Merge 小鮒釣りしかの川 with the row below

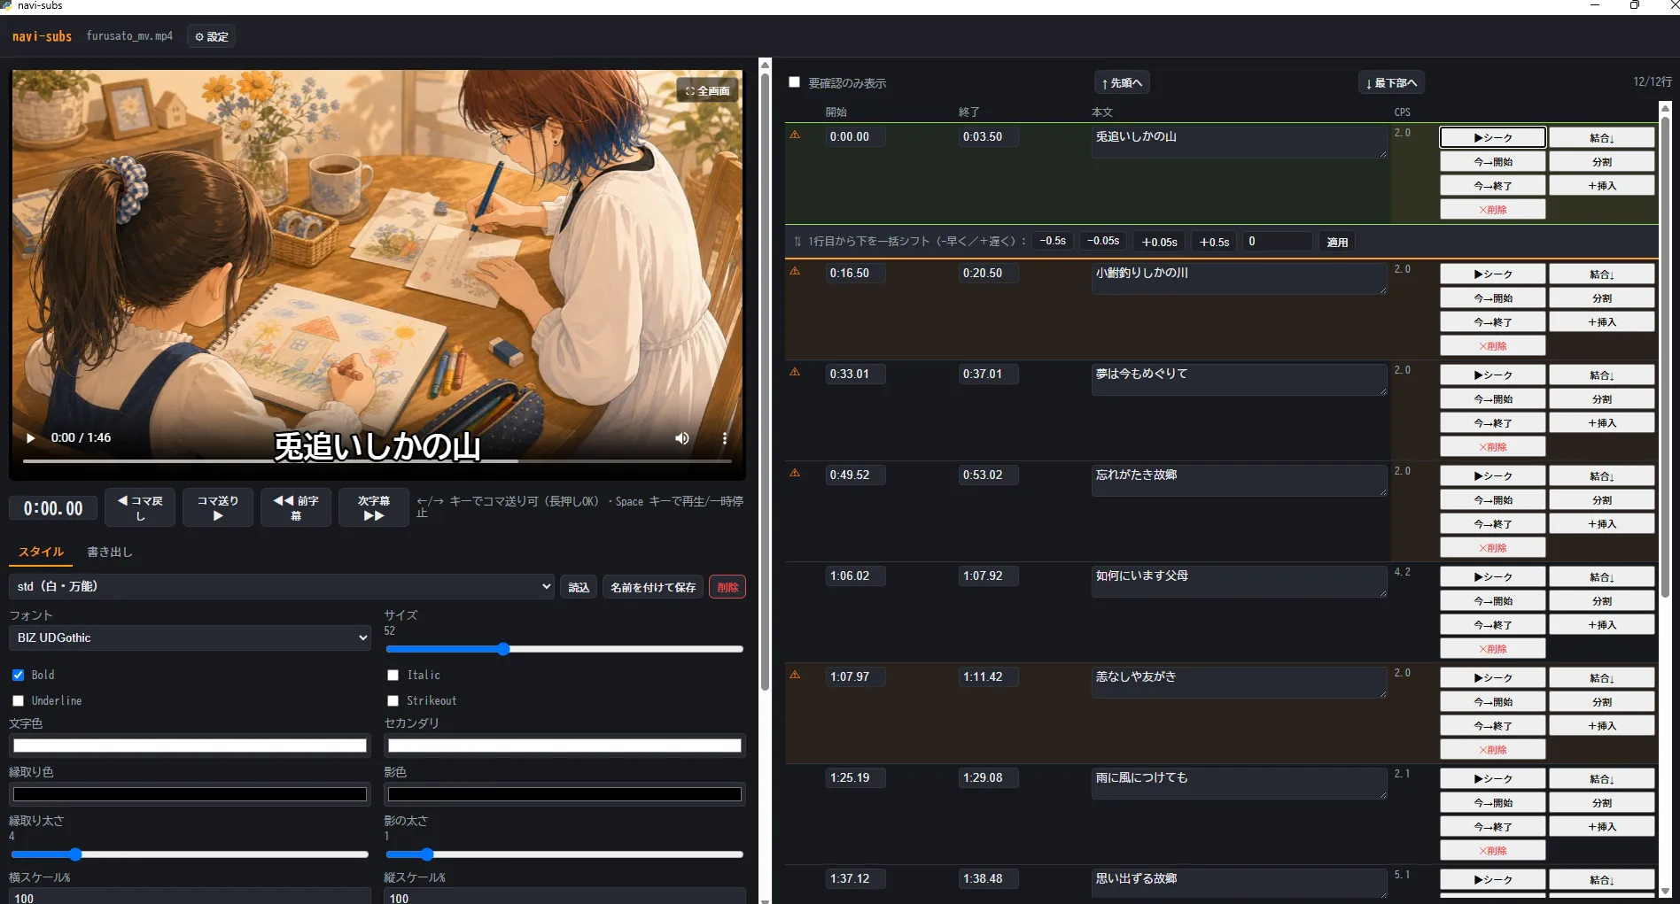[x=1602, y=274]
